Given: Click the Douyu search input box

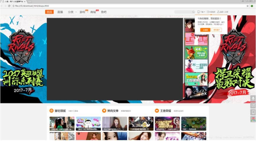Looking at the screenshot, I should (x=183, y=12).
